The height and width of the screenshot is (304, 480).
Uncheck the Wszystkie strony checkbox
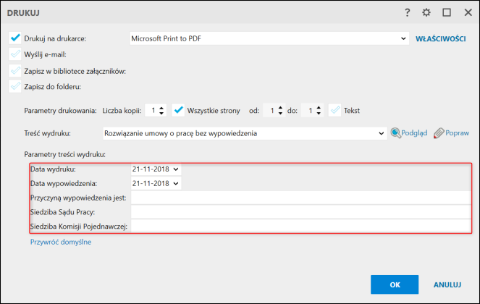click(178, 110)
